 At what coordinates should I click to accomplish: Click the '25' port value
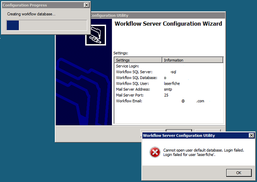point(166,95)
